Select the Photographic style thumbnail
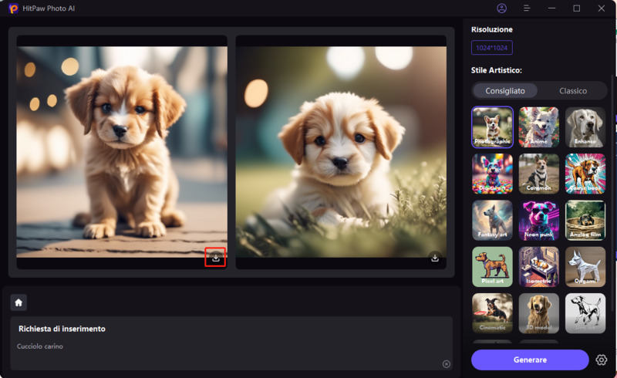The height and width of the screenshot is (378, 617). (492, 127)
